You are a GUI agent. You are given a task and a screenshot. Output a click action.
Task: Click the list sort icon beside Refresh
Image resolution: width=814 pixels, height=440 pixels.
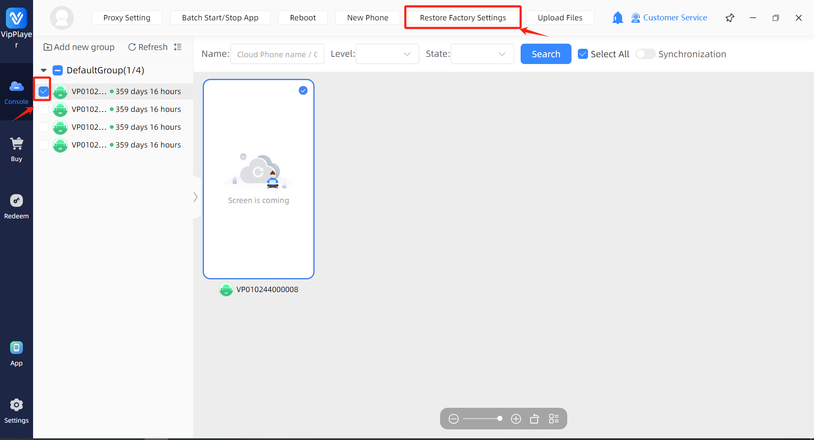click(x=178, y=47)
